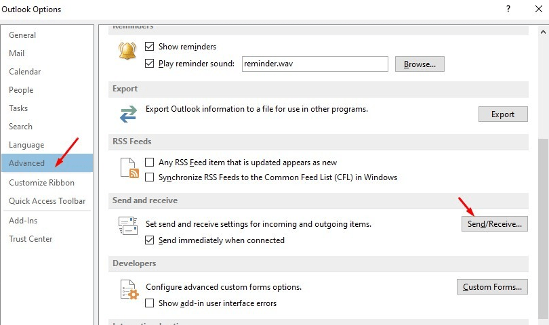Open the Mail options category
The image size is (549, 325).
47,53
